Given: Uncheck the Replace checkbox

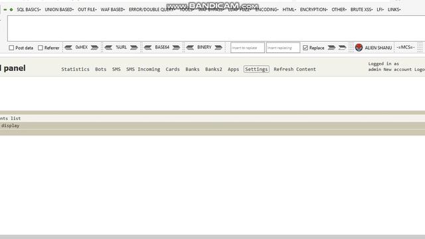Looking at the screenshot, I should pyautogui.click(x=305, y=48).
